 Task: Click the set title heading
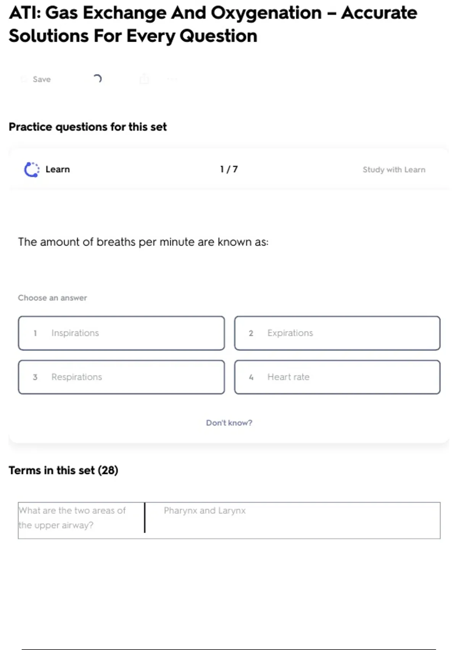[x=213, y=24]
